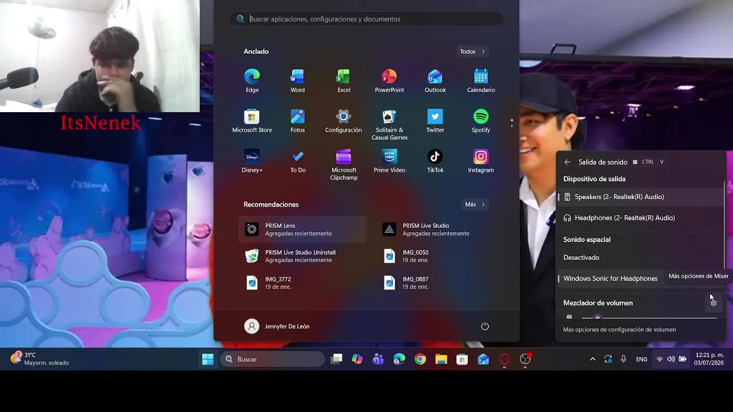
Task: Click the volume speaker tray icon
Action: point(671,359)
